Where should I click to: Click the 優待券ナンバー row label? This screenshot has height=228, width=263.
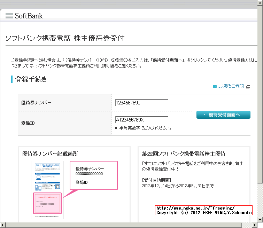(36, 103)
